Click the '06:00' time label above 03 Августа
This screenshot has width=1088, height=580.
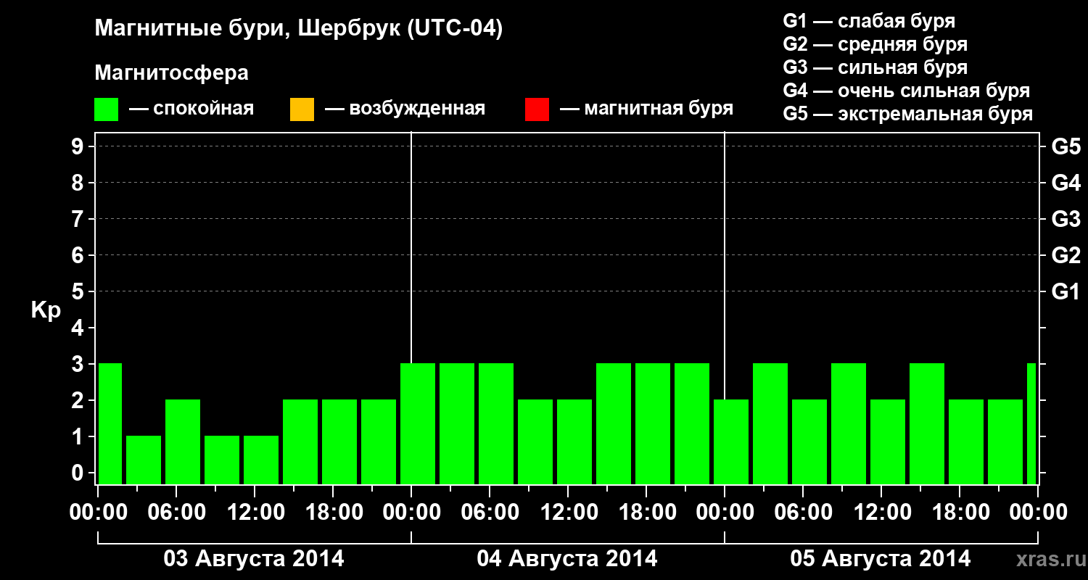coord(176,512)
